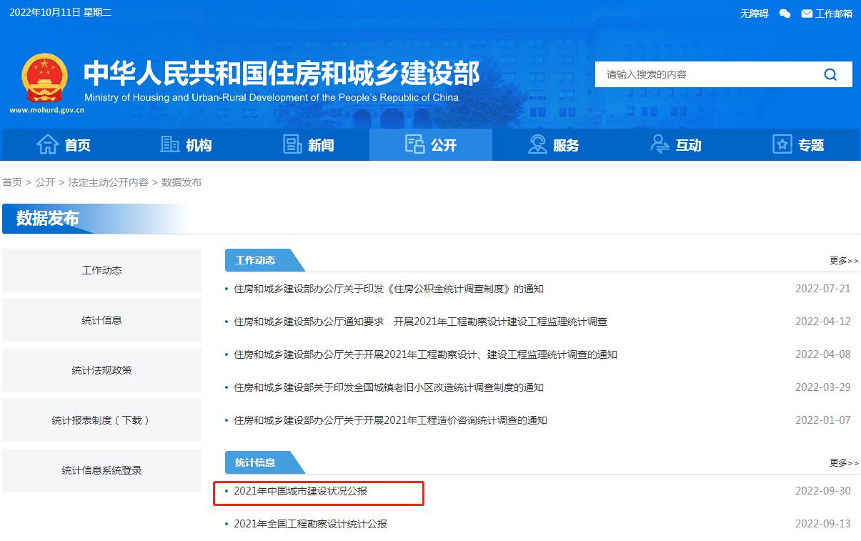
Task: Go to 首页 in the breadcrumb
Action: click(12, 182)
